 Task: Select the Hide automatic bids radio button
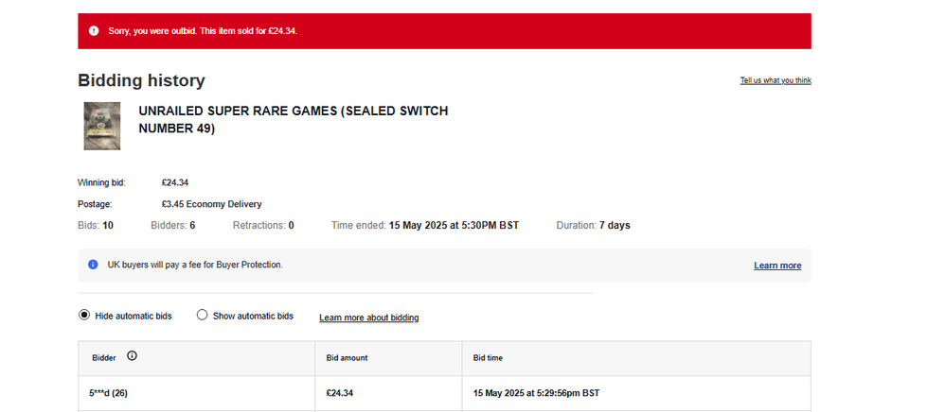click(83, 316)
